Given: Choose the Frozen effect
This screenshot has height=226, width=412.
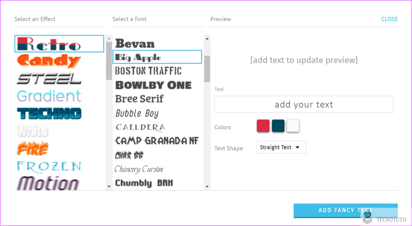Looking at the screenshot, I should pos(49,167).
